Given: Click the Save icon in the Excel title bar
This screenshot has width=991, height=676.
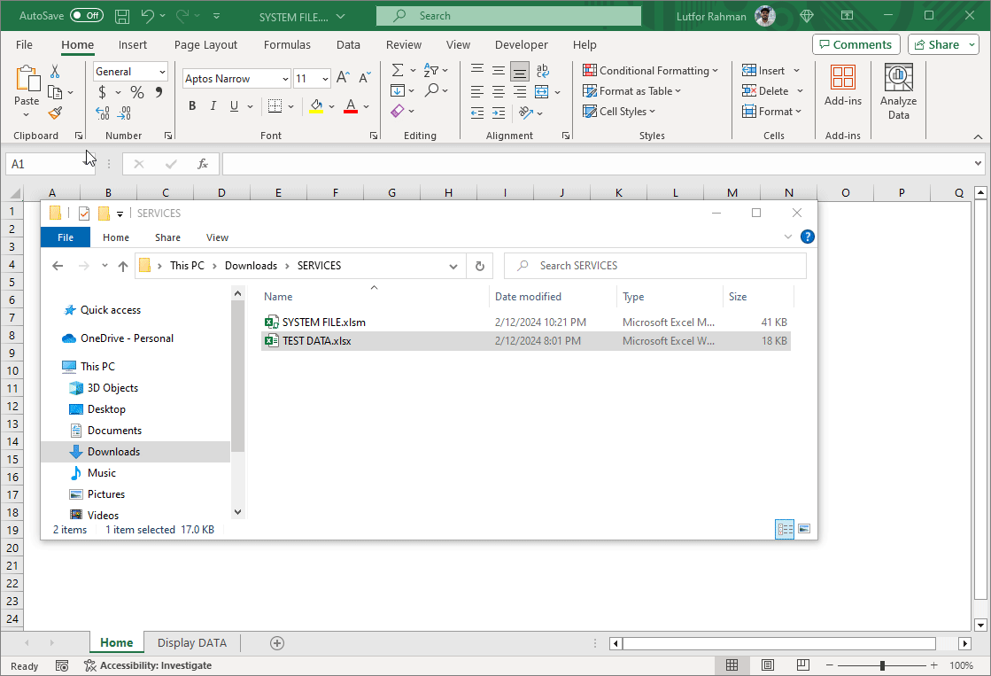Looking at the screenshot, I should click(122, 17).
